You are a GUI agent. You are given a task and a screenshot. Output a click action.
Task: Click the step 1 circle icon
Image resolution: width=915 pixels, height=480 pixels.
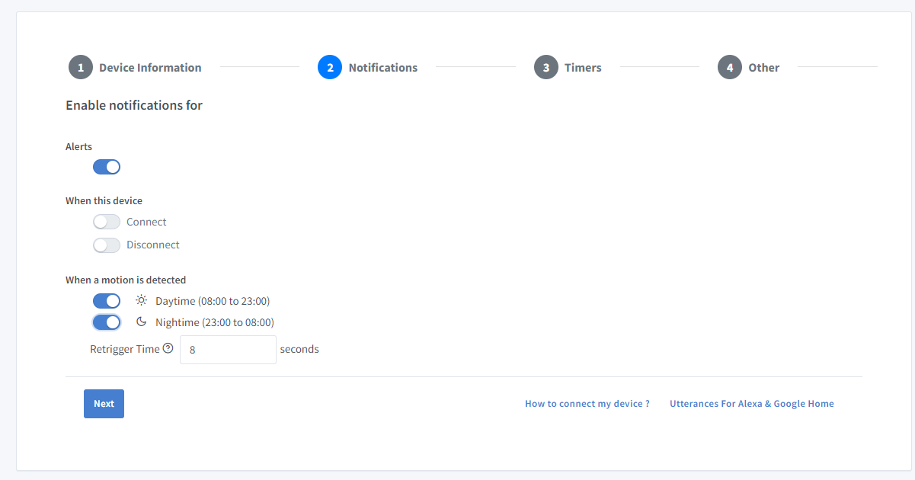[x=81, y=67]
